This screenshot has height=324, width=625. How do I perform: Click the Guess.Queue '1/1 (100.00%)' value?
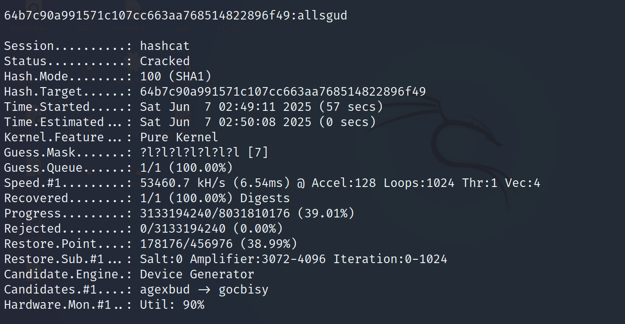pos(186,168)
